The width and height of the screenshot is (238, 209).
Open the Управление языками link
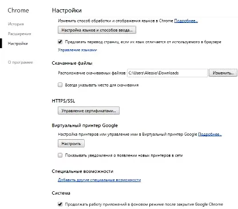(77, 50)
